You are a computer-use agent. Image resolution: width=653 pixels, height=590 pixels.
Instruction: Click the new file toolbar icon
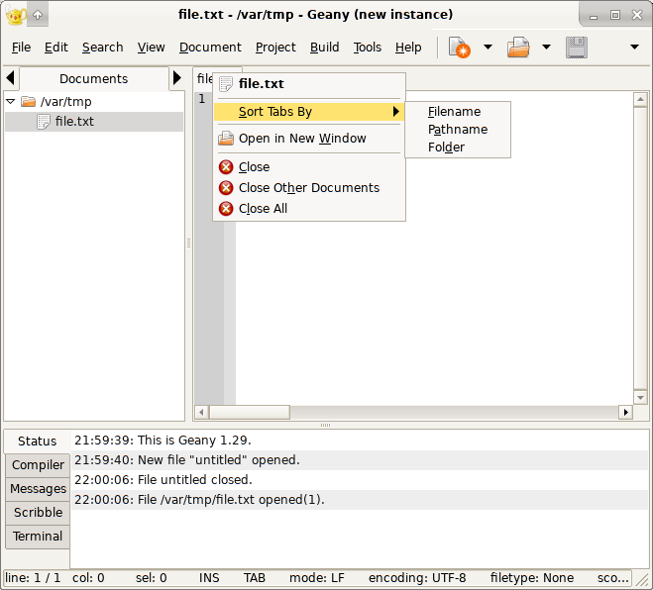459,48
